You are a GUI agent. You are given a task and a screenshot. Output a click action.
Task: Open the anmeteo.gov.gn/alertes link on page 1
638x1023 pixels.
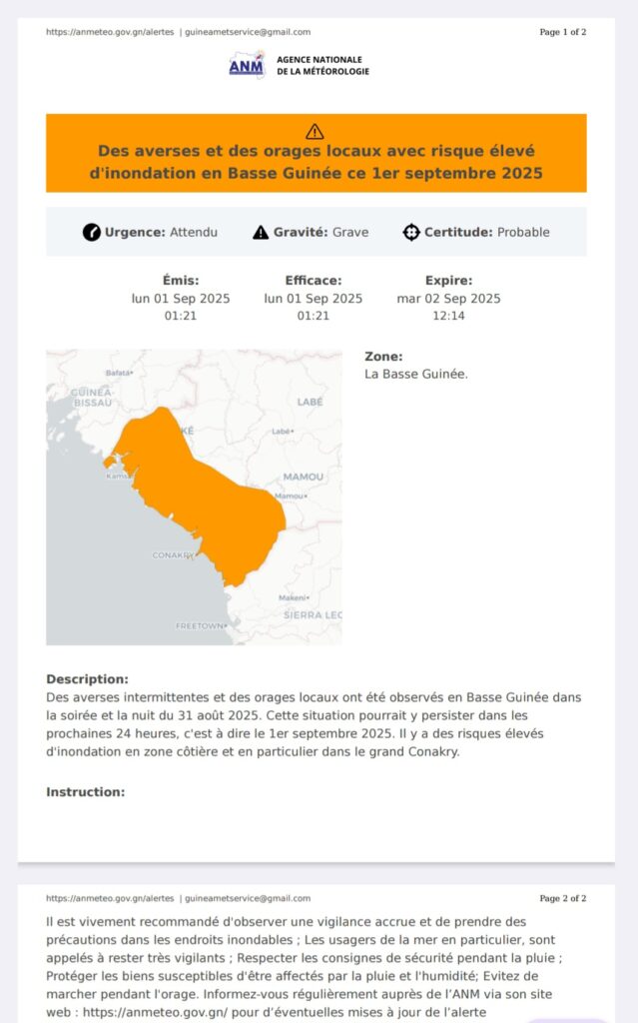[x=110, y=32]
